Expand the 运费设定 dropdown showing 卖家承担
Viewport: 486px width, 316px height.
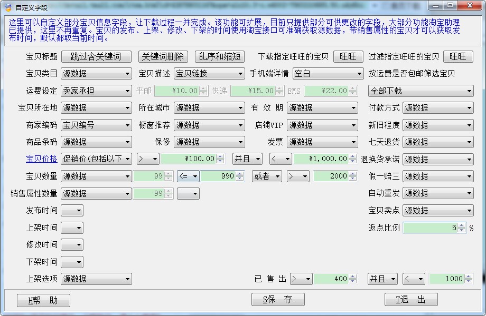pos(96,91)
